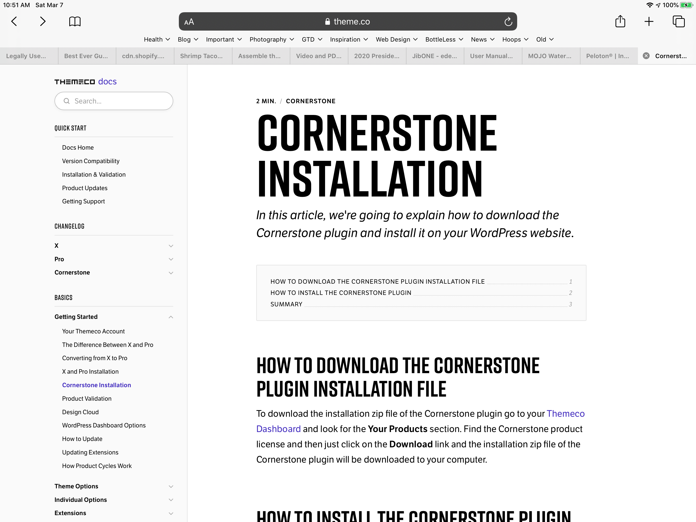Jump to How to Install the Cornerstone Plugin

click(341, 293)
